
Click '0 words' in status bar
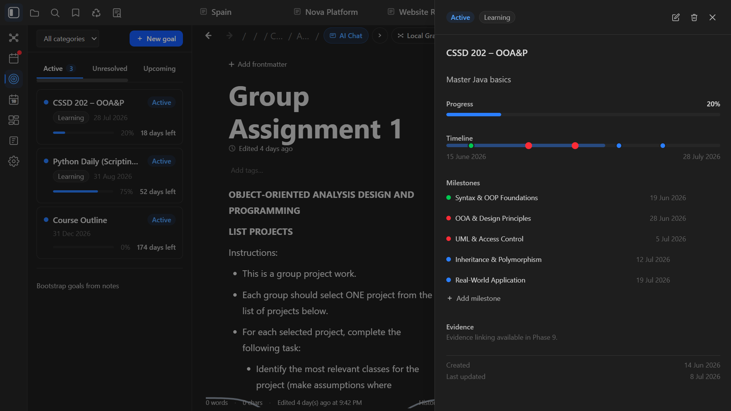pyautogui.click(x=216, y=403)
